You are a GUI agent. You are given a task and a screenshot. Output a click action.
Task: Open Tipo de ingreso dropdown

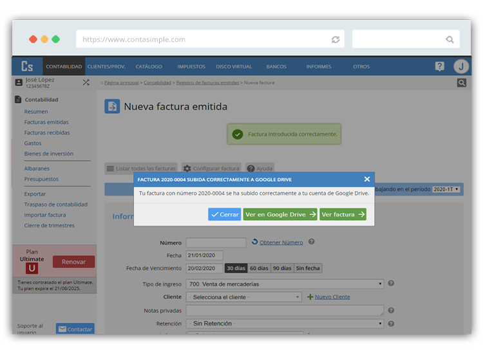pyautogui.click(x=285, y=284)
